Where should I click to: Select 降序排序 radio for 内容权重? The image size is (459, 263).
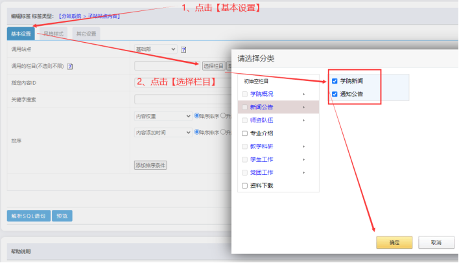tap(196, 116)
